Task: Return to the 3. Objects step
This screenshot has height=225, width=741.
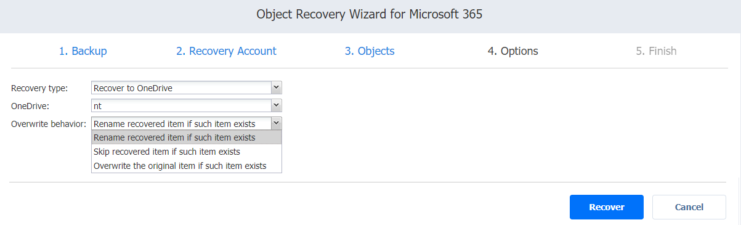Action: [370, 51]
